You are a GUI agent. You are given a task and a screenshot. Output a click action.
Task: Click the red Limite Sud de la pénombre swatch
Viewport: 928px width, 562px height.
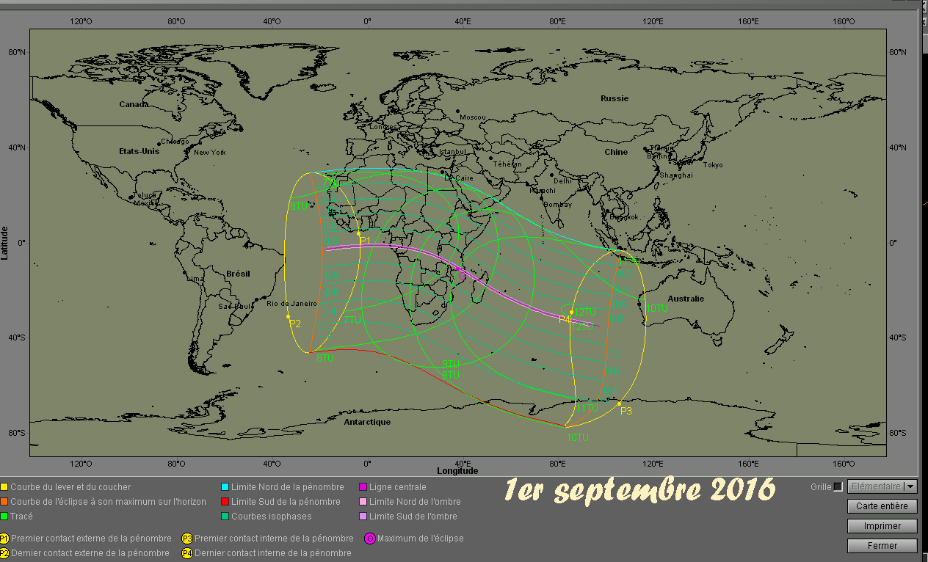pos(225,502)
